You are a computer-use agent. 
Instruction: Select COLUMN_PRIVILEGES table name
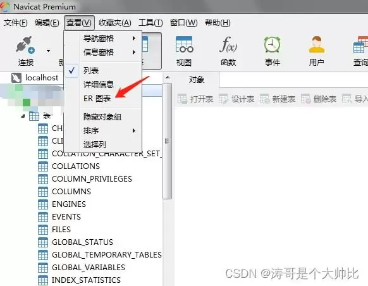(92, 179)
